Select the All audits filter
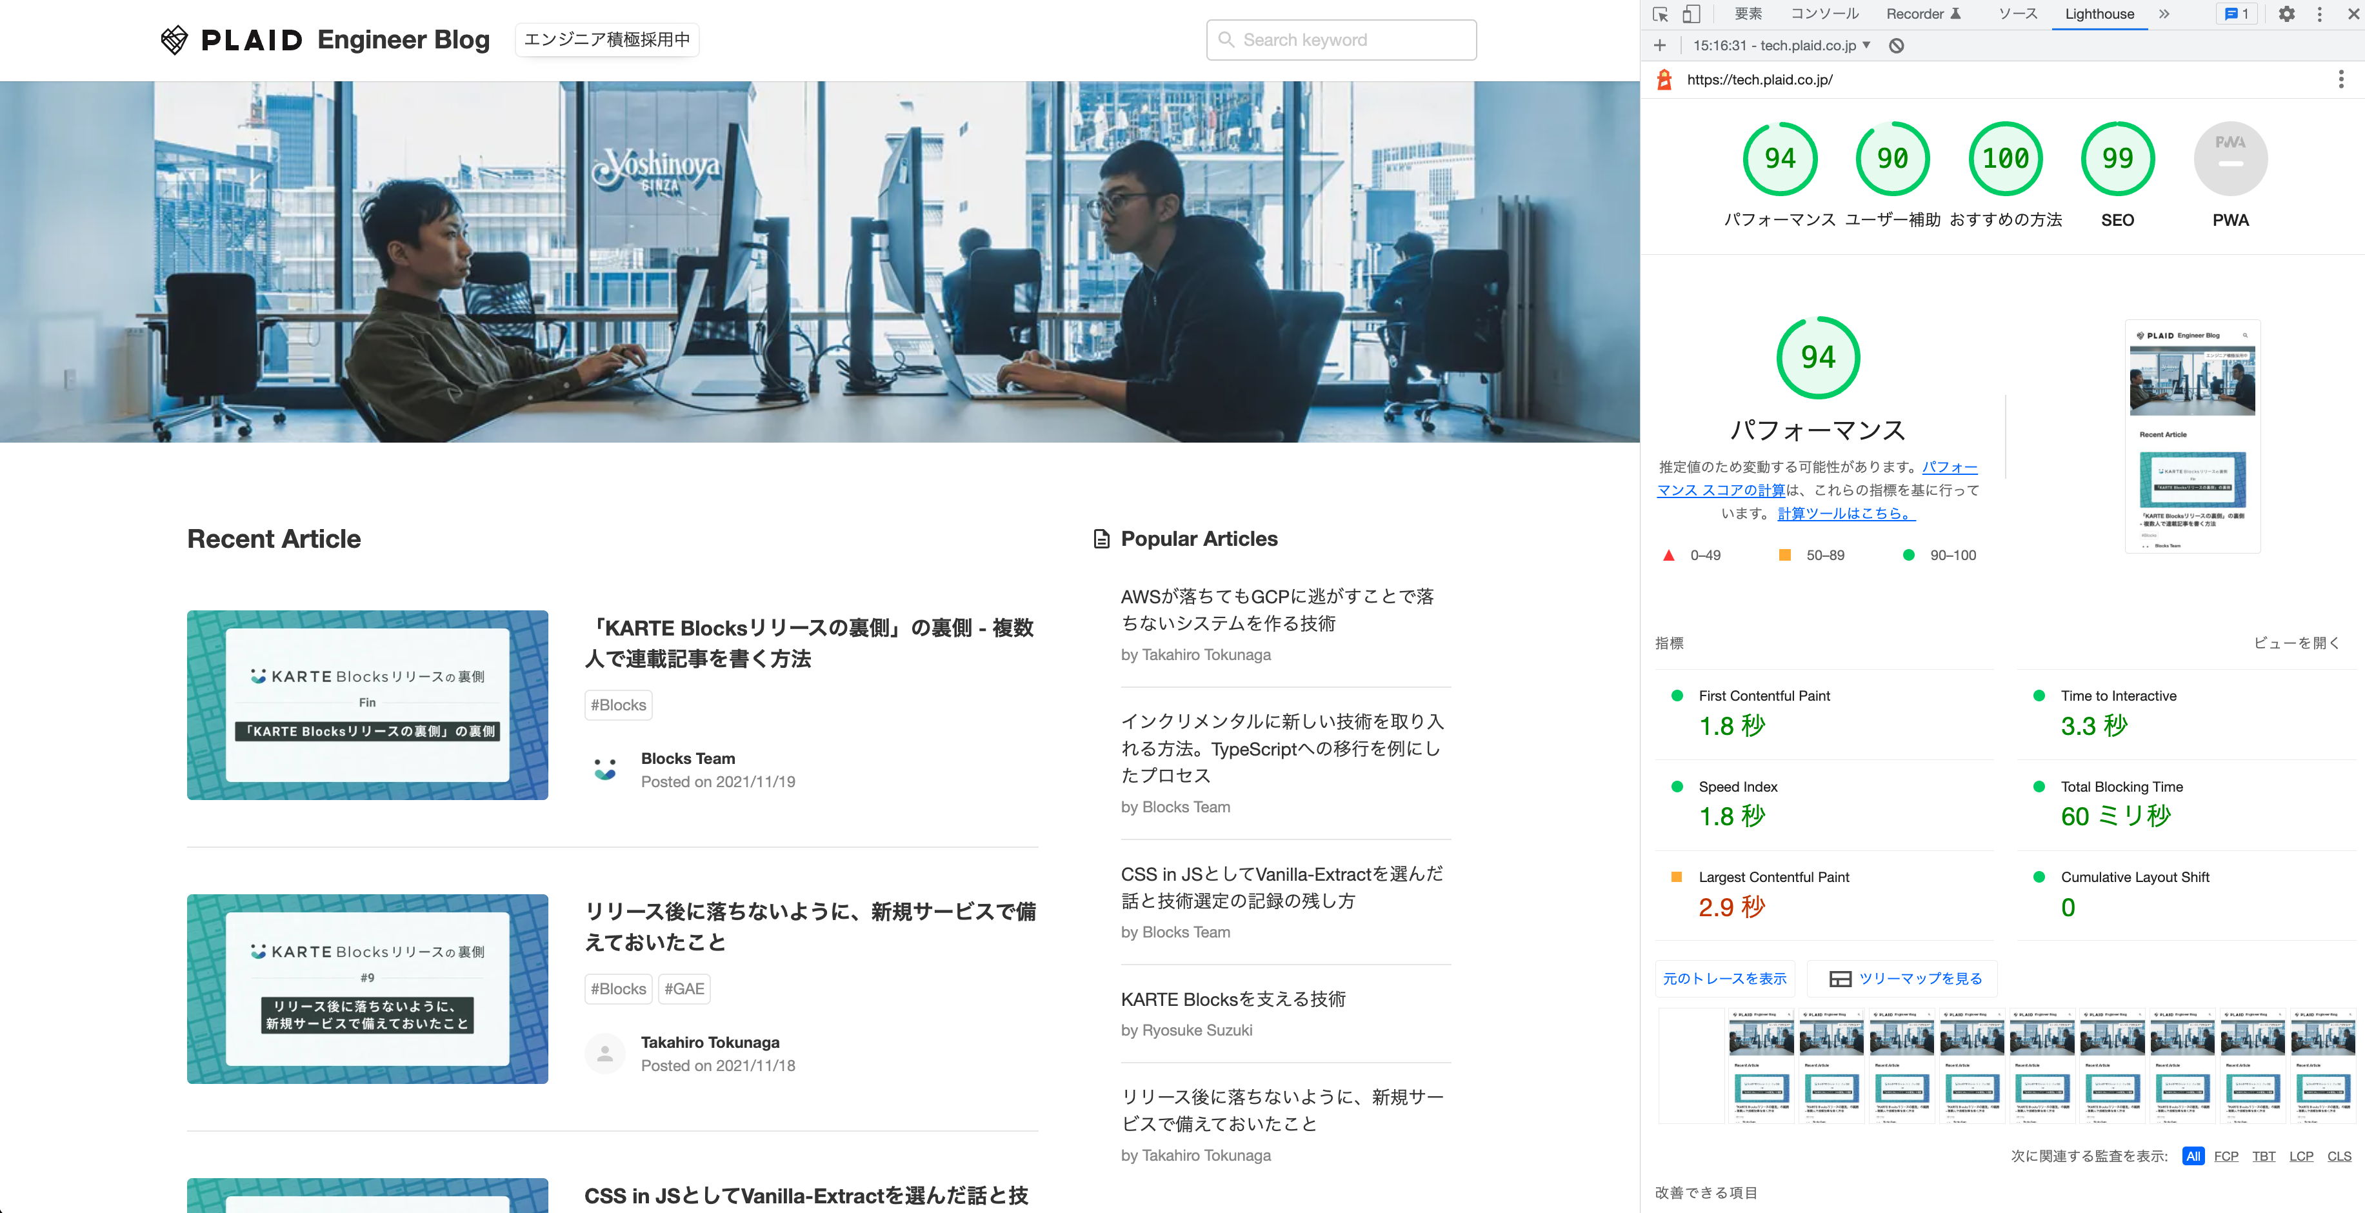The height and width of the screenshot is (1213, 2365). (2192, 1156)
